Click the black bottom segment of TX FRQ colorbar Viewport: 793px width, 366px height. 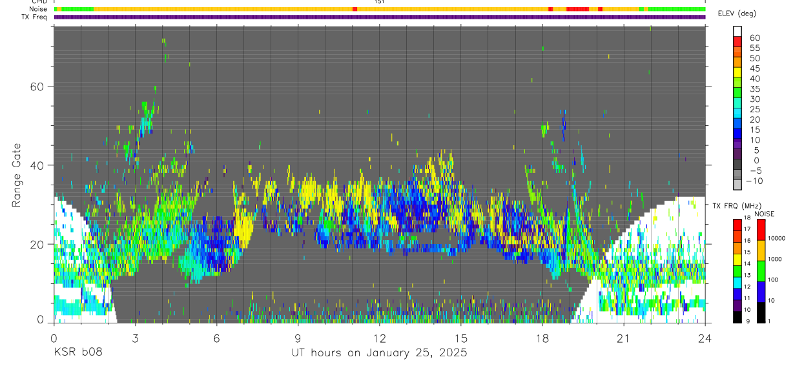pyautogui.click(x=737, y=318)
